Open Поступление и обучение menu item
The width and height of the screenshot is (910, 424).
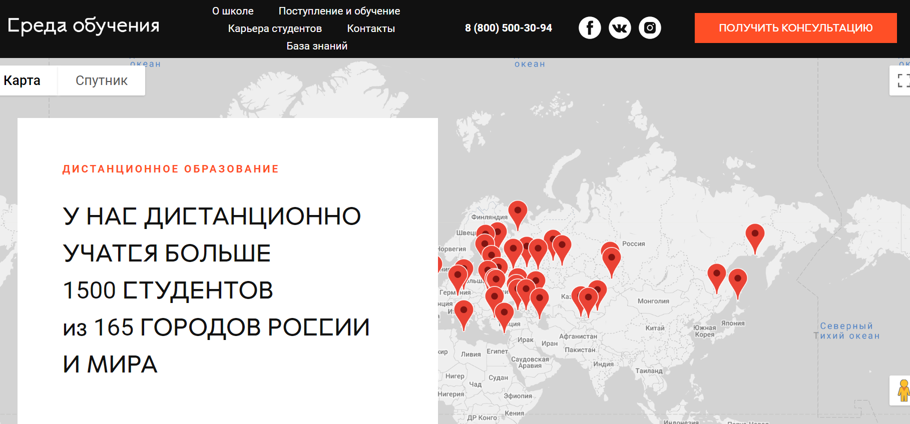[x=339, y=11]
